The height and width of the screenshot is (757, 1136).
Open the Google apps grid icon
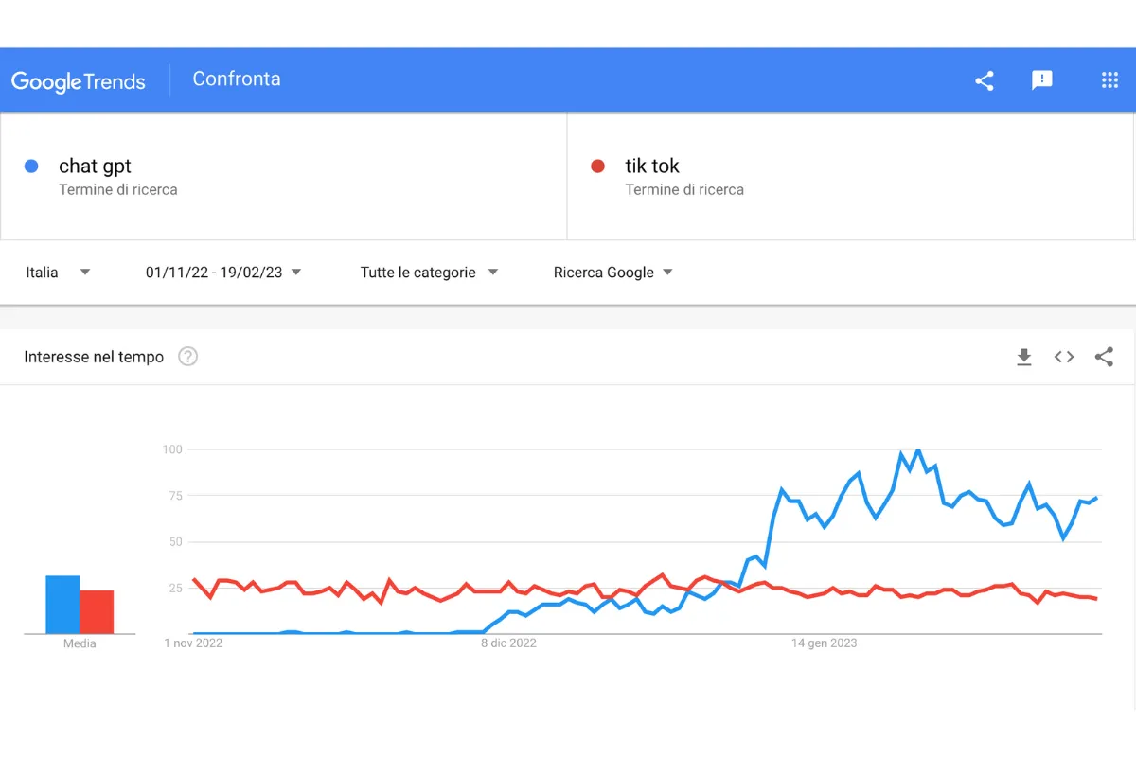[1110, 80]
